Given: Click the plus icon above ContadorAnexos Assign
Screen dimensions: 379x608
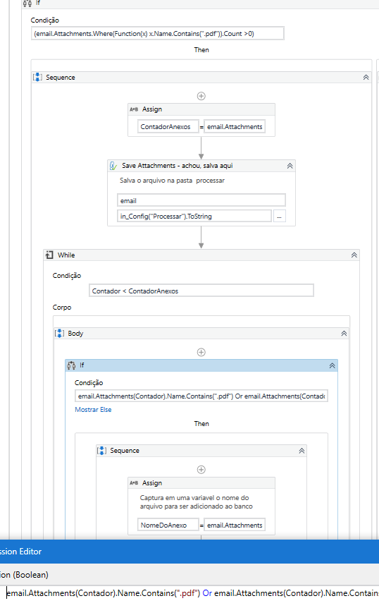Looking at the screenshot, I should 201,96.
